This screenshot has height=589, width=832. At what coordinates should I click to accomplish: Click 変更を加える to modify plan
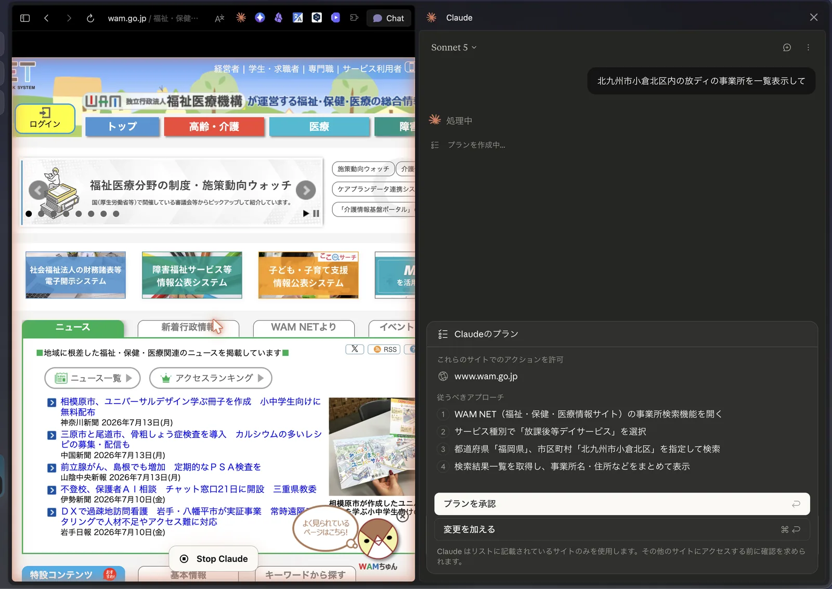pos(622,529)
